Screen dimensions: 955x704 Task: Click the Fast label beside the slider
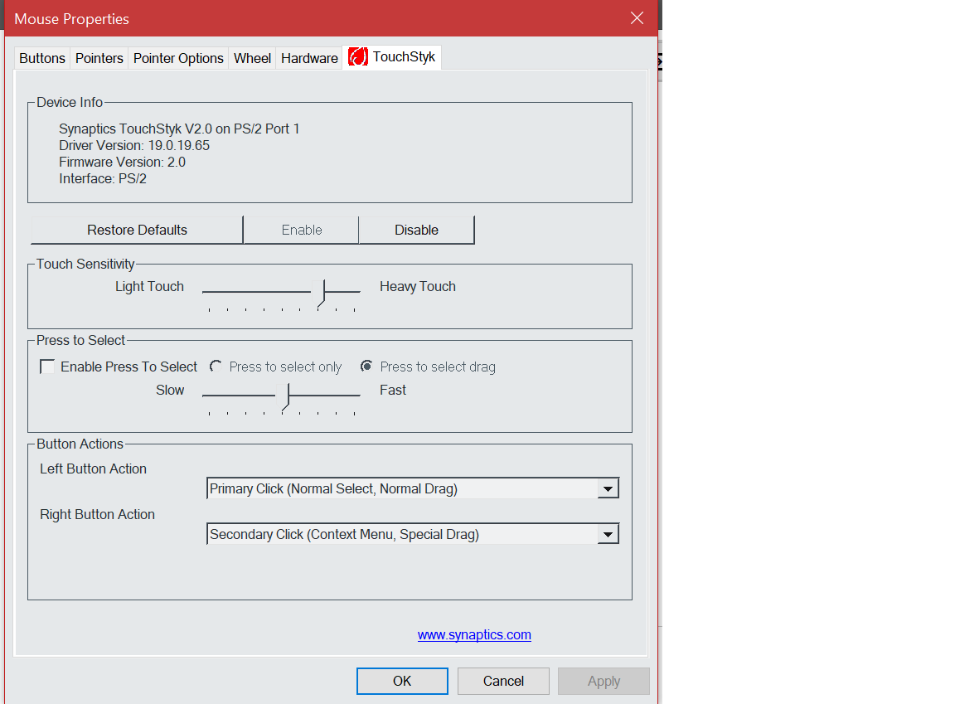pyautogui.click(x=393, y=390)
